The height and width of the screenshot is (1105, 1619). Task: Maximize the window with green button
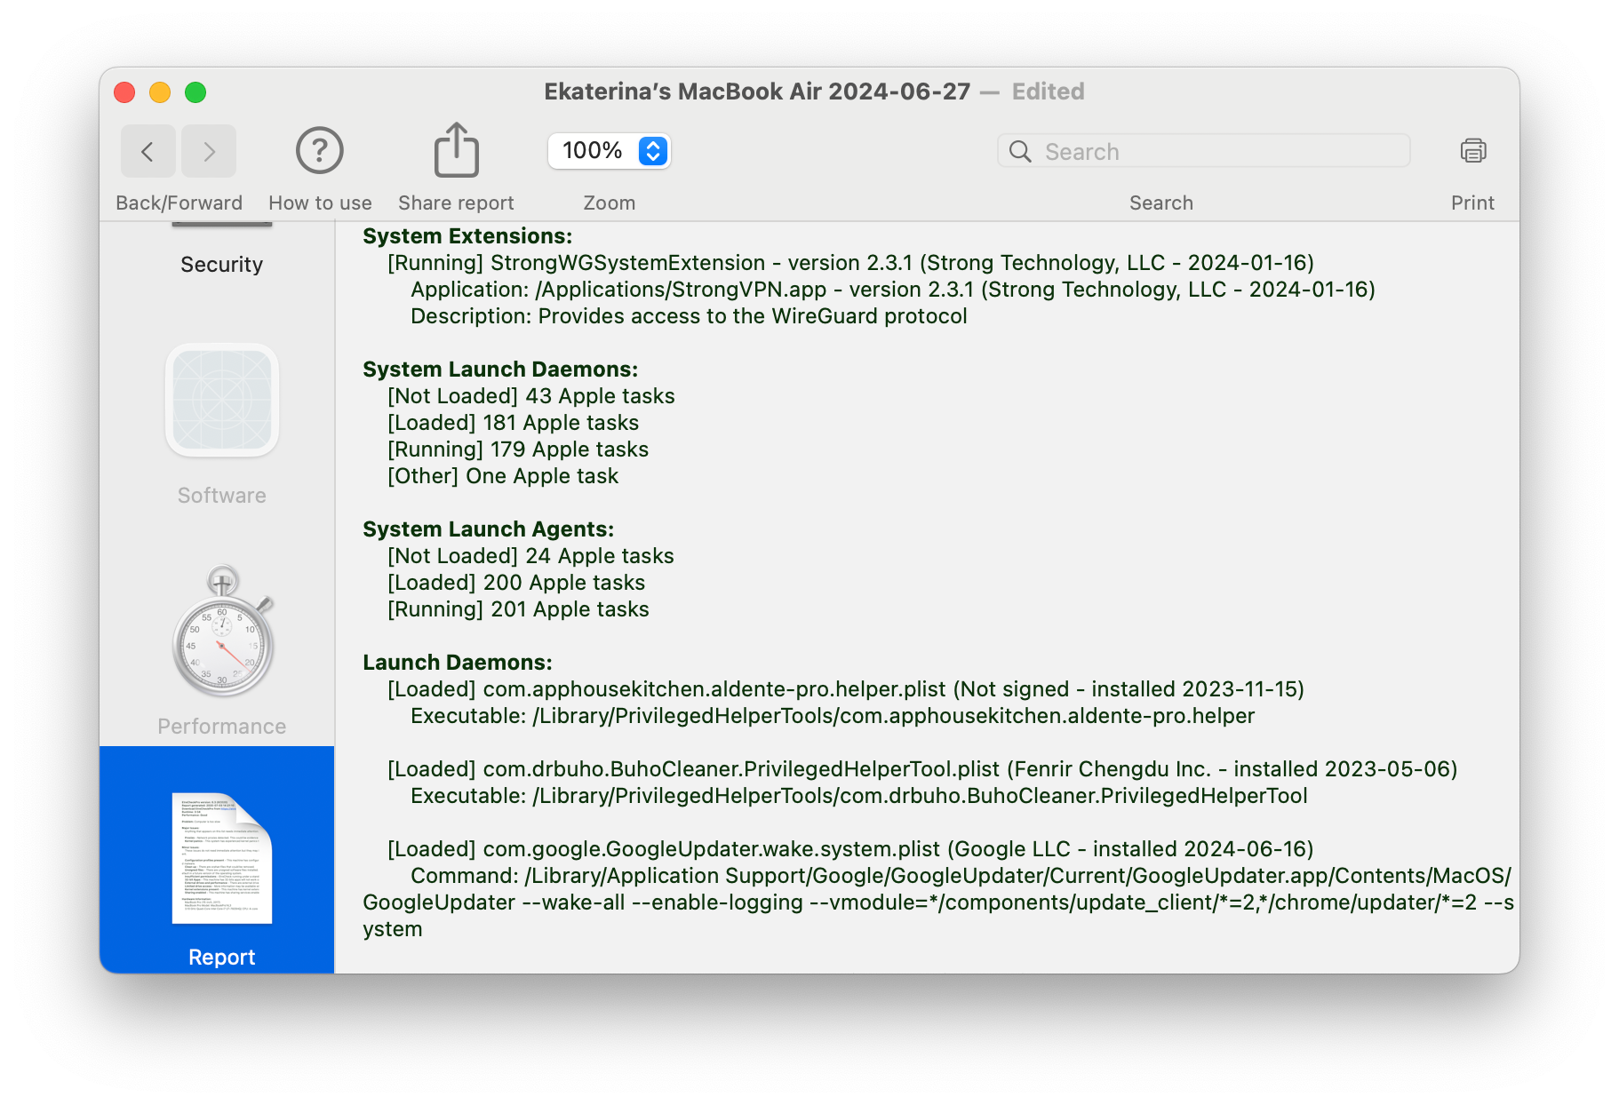[195, 92]
